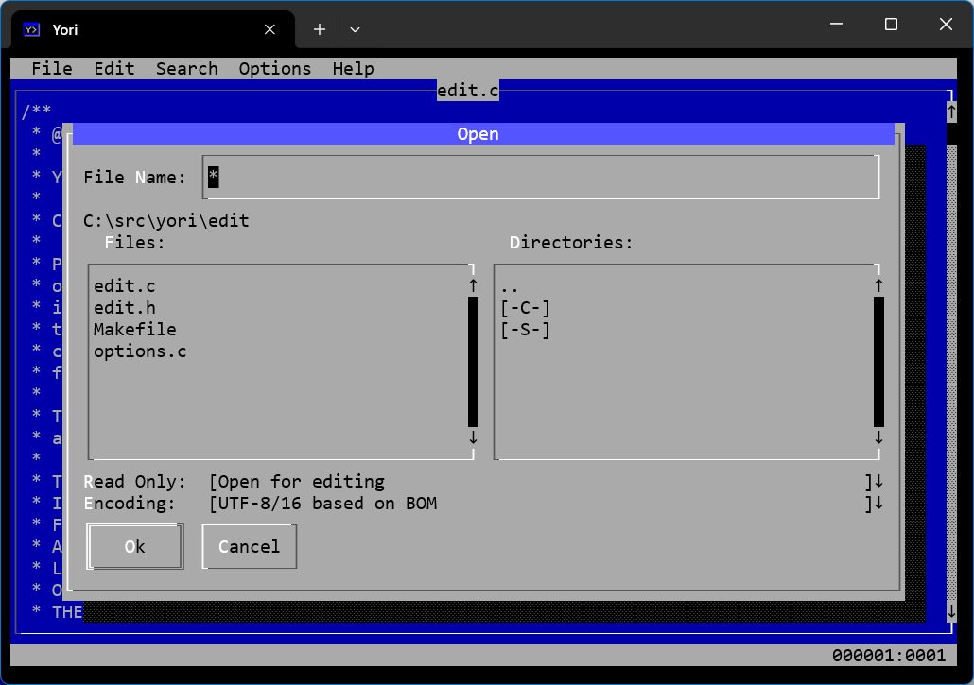Image resolution: width=974 pixels, height=685 pixels.
Task: Click the Ok button
Action: pos(135,547)
